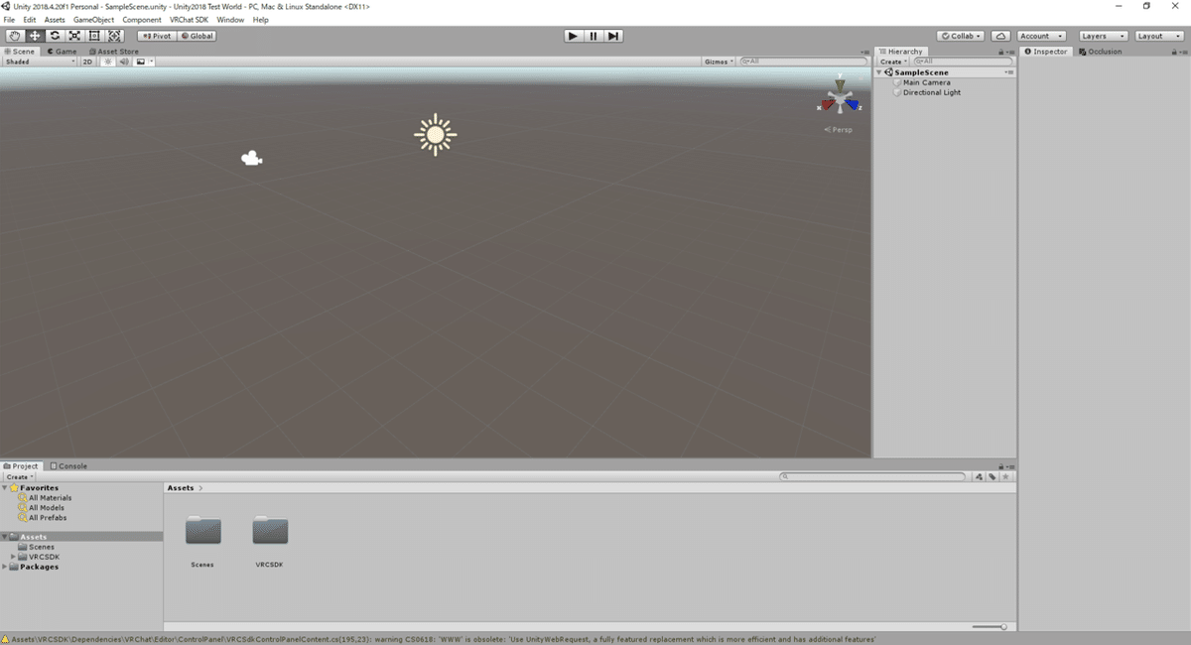
Task: Expand the VRCSDK folder in tree
Action: (13, 557)
